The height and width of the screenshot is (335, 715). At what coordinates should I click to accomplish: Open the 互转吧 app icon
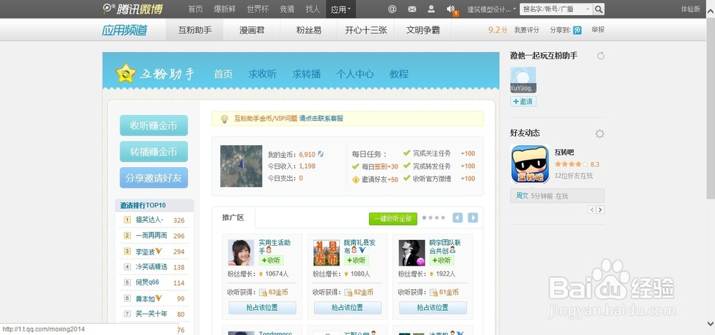[x=530, y=164]
